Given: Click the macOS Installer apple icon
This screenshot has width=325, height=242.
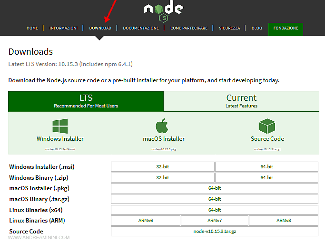Looking at the screenshot, I should pos(163,126).
